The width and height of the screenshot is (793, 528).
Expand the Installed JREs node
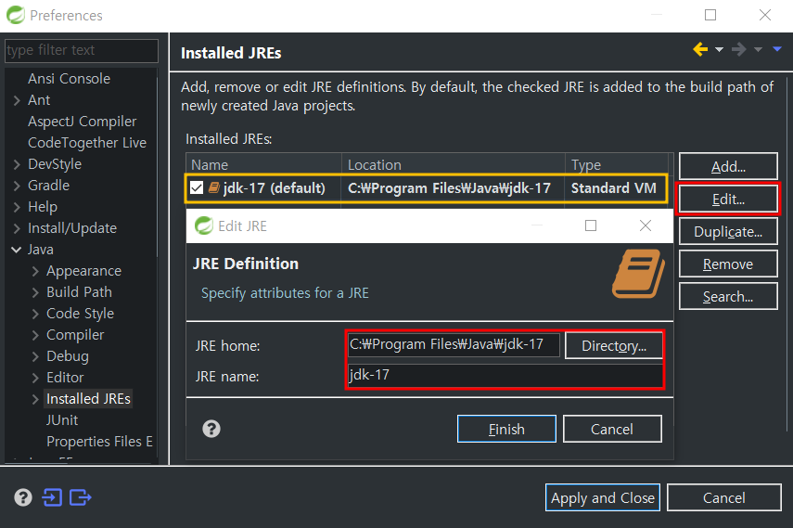tap(35, 399)
